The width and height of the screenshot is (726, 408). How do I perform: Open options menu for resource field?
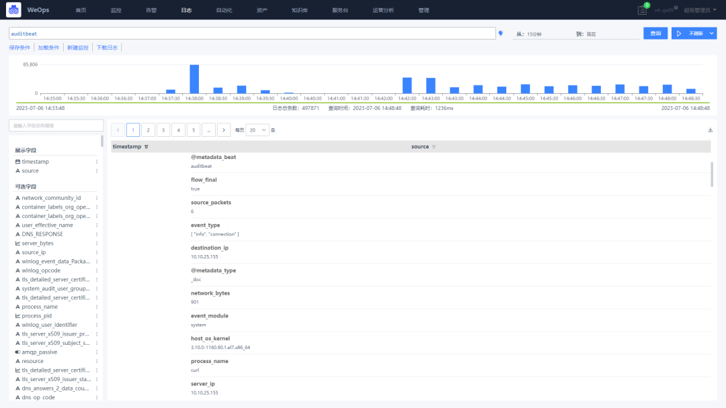(x=97, y=361)
